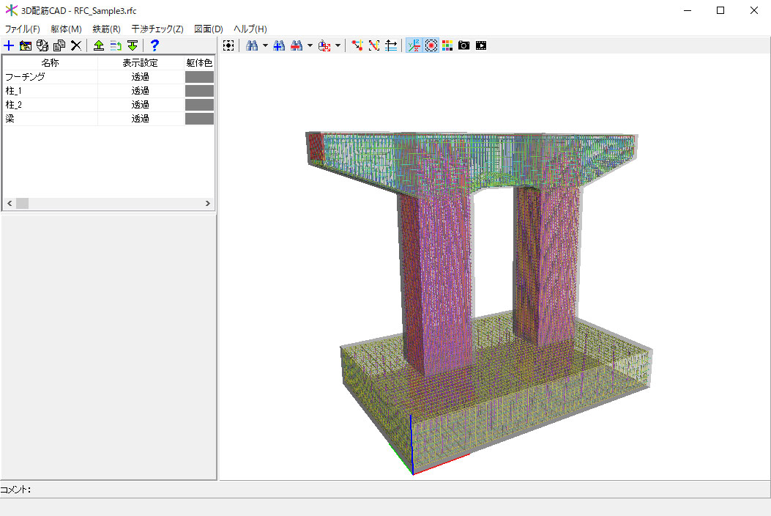Screen dimensions: 771x516
Task: Click the green move-up arrow icon
Action: coord(99,45)
